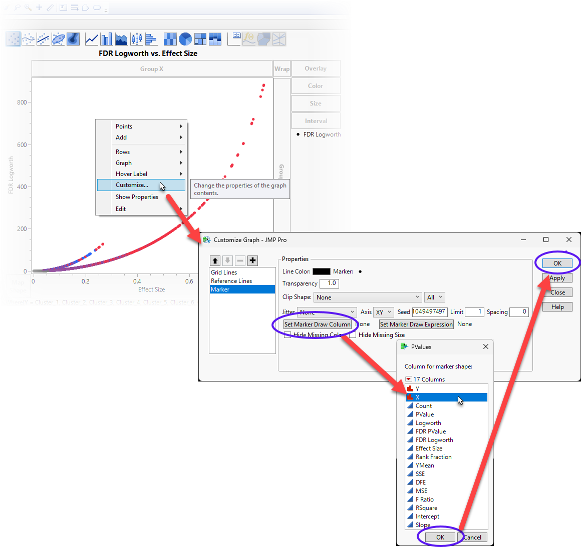Select the Area chart element icon

(x=121, y=39)
